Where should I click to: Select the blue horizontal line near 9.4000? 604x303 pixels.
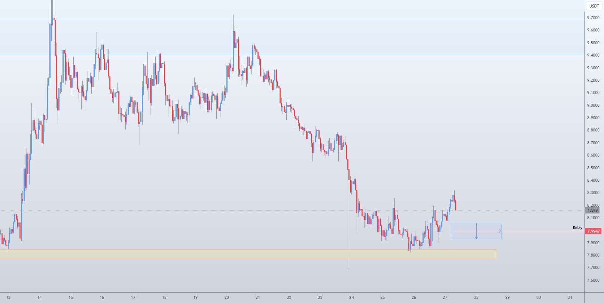292,54
